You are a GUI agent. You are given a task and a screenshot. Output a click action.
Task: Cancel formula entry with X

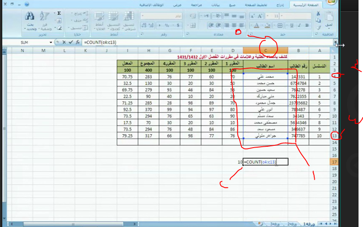[64, 42]
